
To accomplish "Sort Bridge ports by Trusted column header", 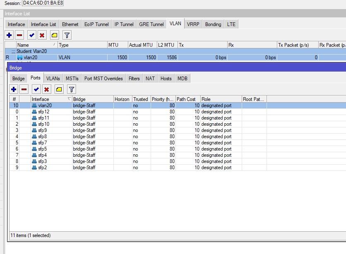I will pyautogui.click(x=142, y=99).
